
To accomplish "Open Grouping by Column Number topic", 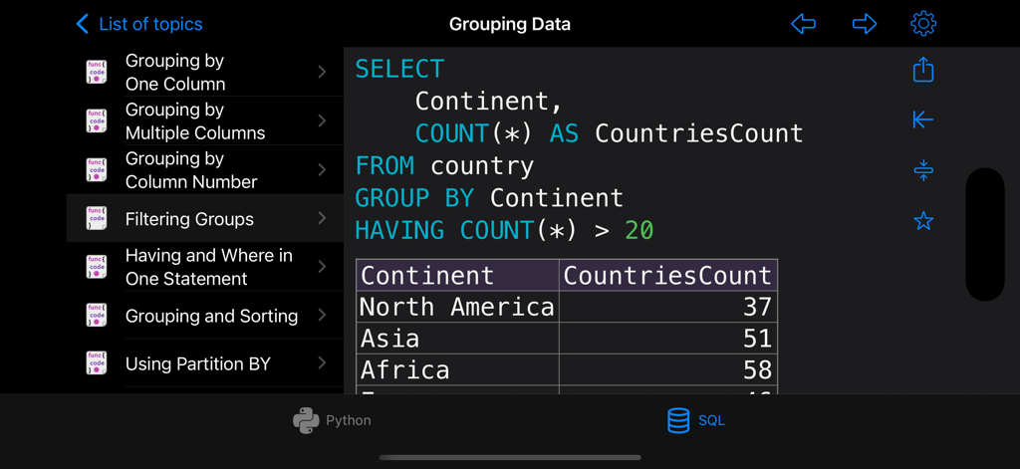I will pos(205,170).
